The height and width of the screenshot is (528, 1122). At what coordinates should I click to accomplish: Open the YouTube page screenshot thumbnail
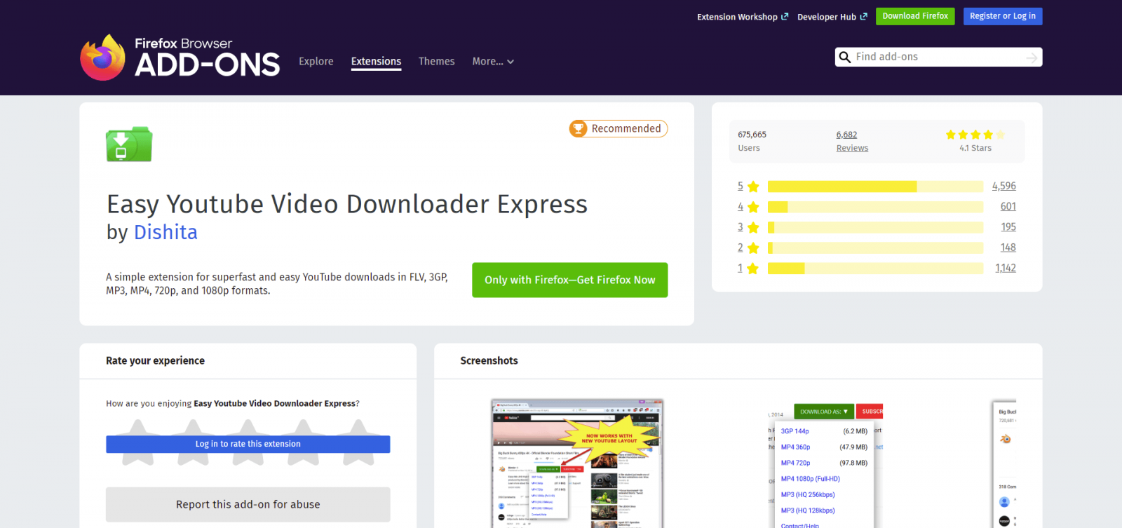(x=577, y=463)
